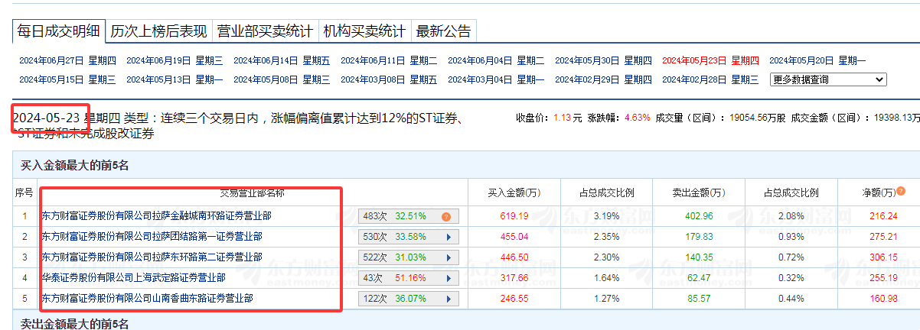Click buy amount 619.19
Image resolution: width=920 pixels, height=330 pixels.
click(514, 216)
